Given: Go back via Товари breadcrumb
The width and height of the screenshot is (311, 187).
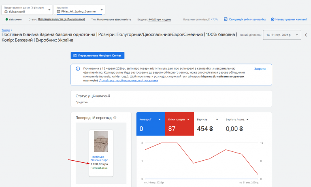Looking at the screenshot, I should tap(6, 30).
